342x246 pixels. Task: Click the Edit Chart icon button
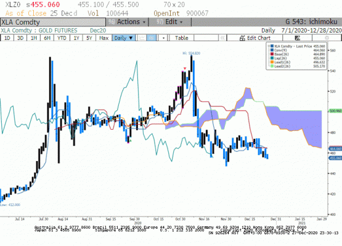coord(254,38)
